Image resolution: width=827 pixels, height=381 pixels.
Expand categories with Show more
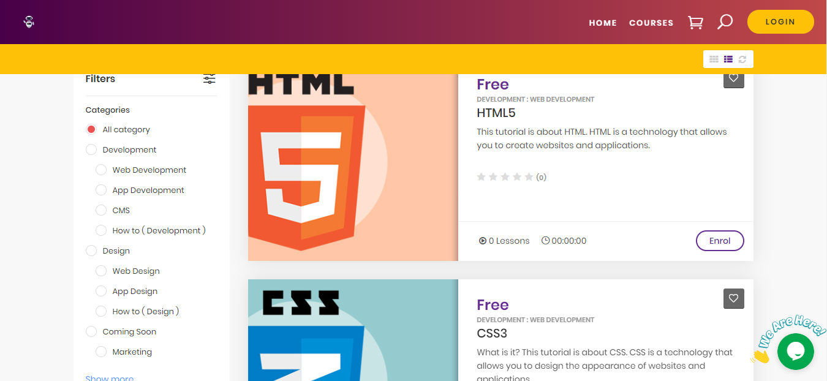(110, 378)
